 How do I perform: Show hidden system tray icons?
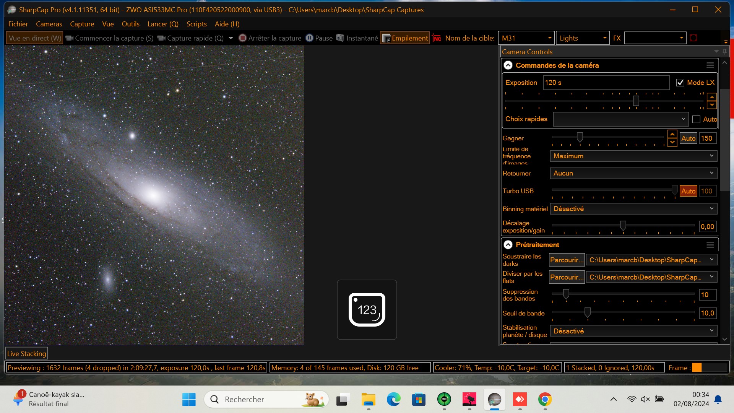614,400
